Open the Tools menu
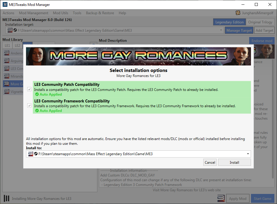The height and width of the screenshot is (204, 277). click(x=77, y=13)
